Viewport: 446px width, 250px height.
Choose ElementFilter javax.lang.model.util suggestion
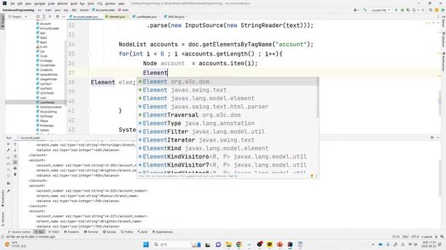tap(228, 131)
